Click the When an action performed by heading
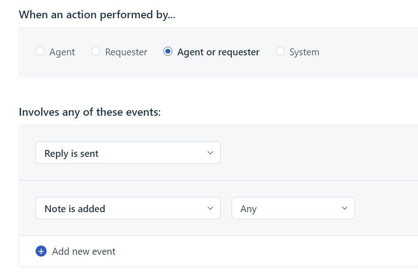Viewport: 418px width, 273px height. click(x=97, y=15)
